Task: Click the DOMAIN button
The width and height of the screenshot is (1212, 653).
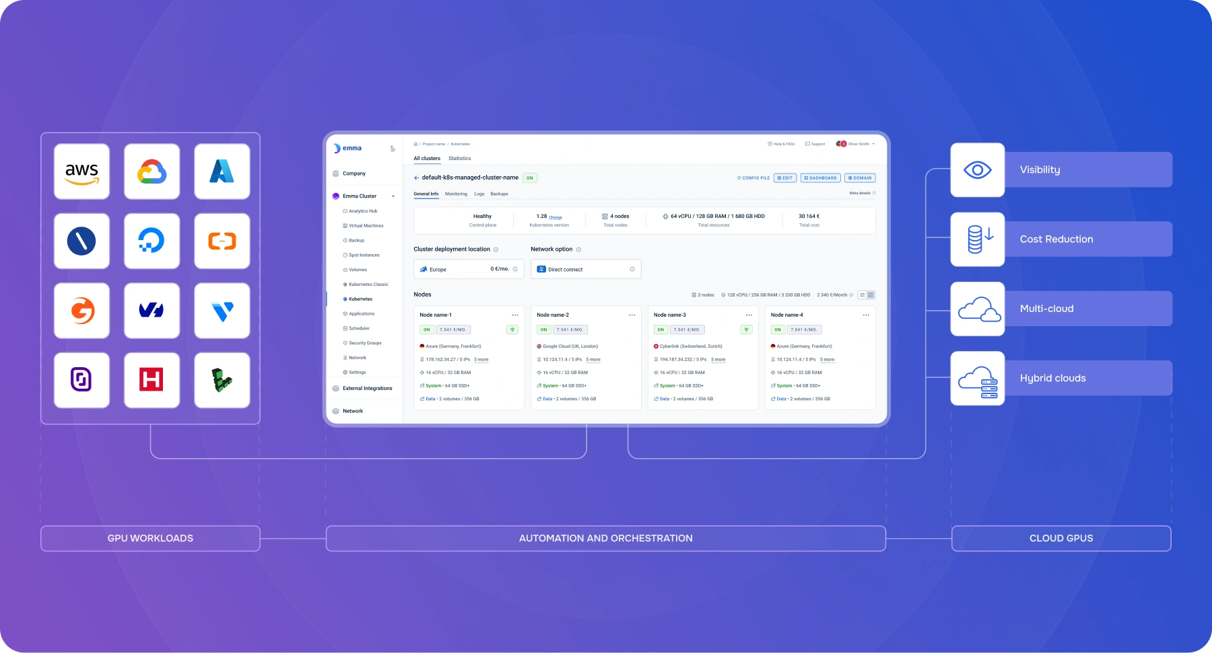Action: pos(860,178)
